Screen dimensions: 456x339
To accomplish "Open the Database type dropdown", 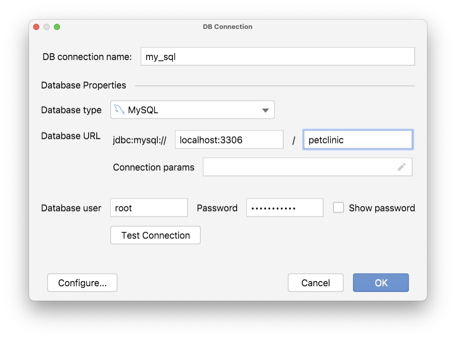I will tap(192, 110).
